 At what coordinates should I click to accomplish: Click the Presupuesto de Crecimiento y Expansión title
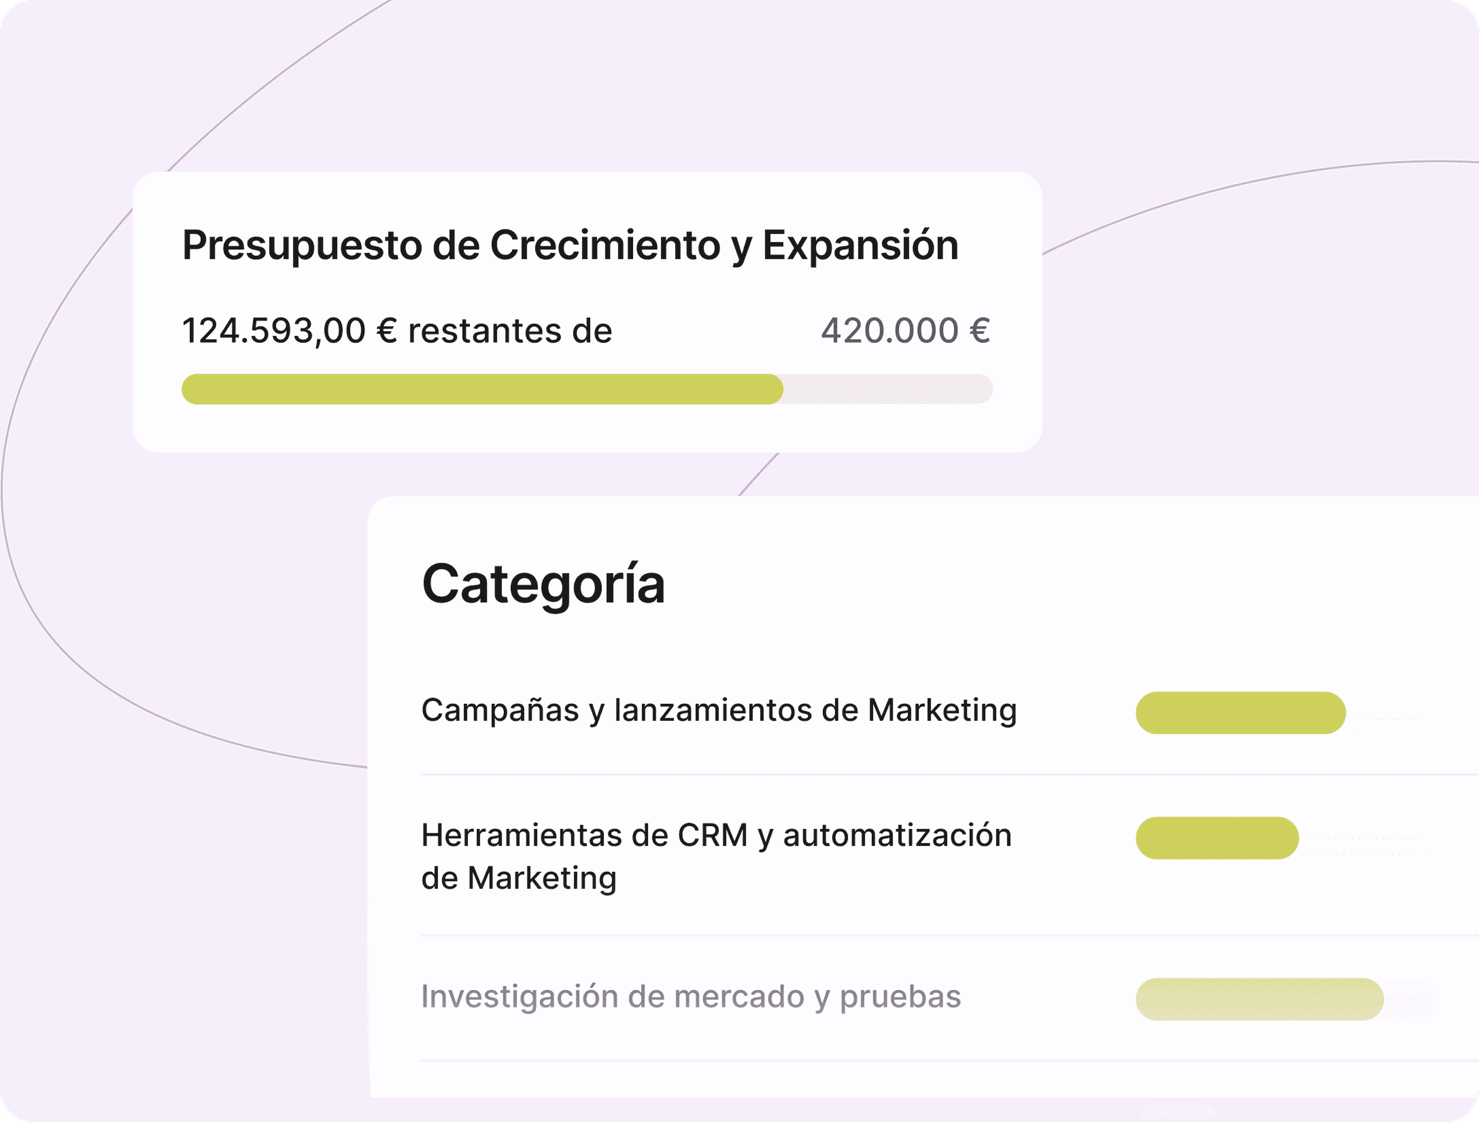tap(571, 246)
